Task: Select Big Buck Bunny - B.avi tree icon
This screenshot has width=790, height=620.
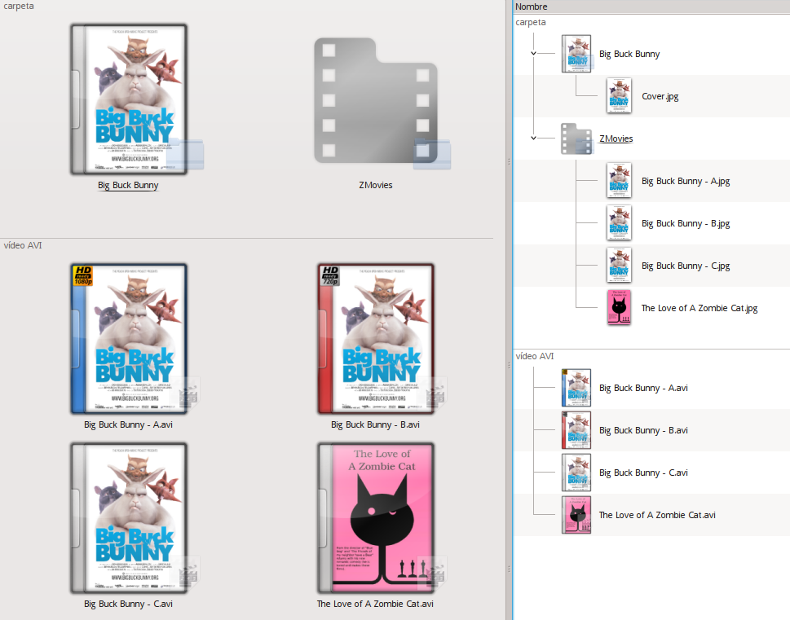Action: point(576,430)
